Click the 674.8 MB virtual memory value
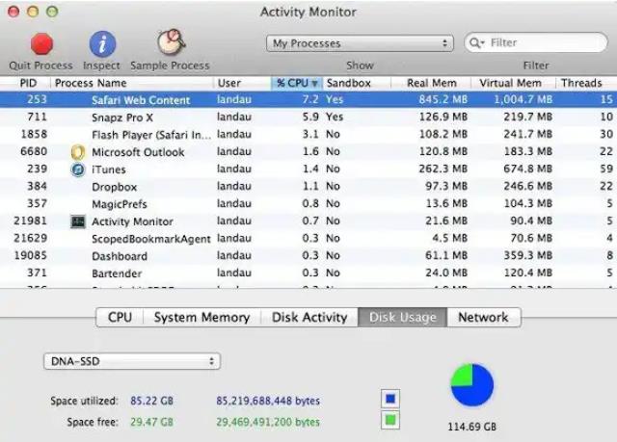Viewport: 617px width, 442px height. coord(528,169)
